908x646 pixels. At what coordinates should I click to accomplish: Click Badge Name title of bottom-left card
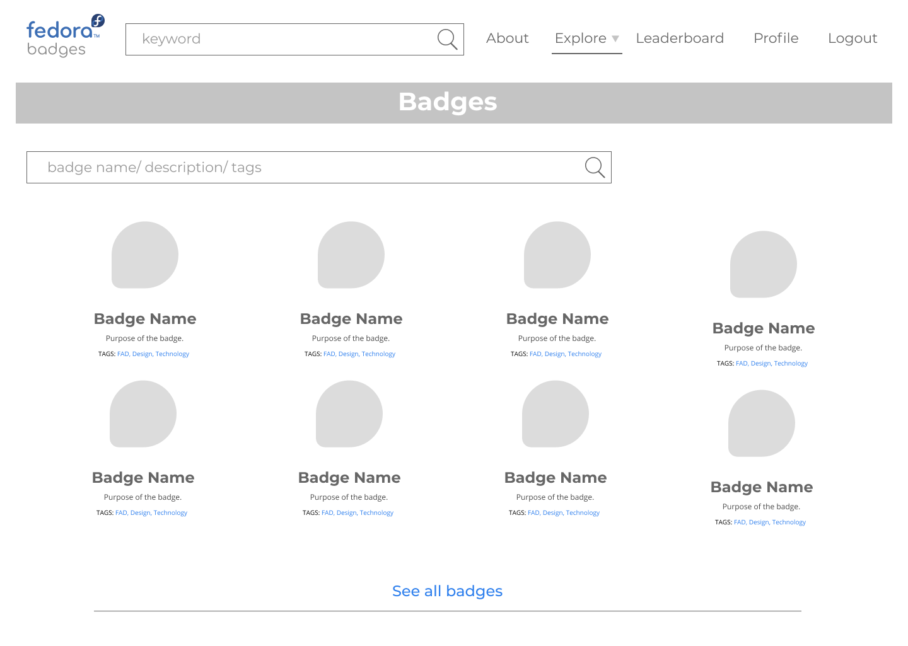pyautogui.click(x=143, y=478)
